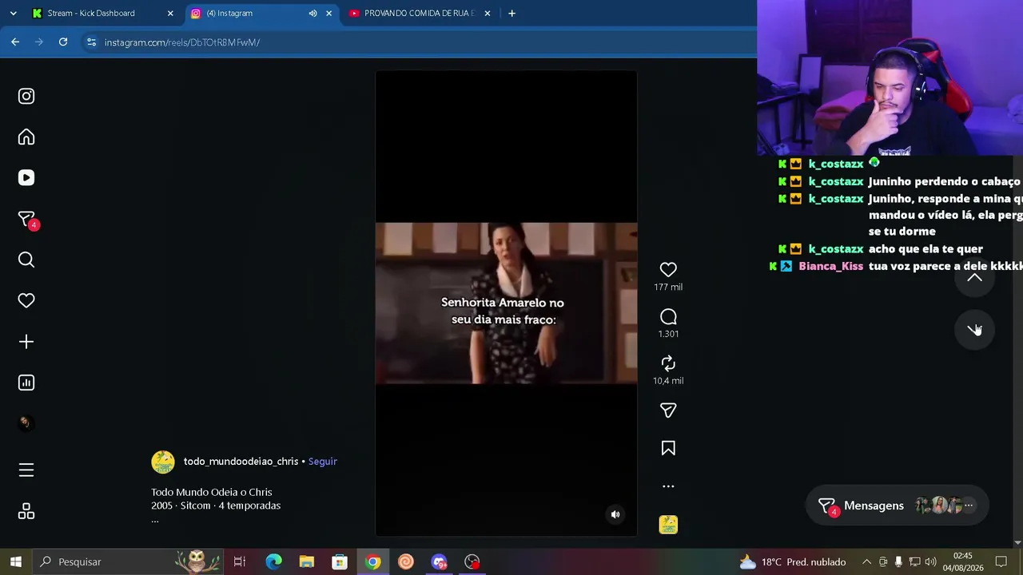1023x575 pixels.
Task: View site information icon in address bar
Action: coord(91,42)
